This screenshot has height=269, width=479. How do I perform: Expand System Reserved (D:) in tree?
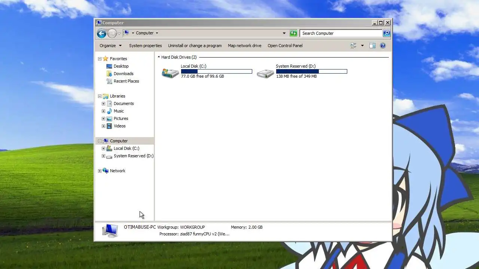pyautogui.click(x=103, y=156)
